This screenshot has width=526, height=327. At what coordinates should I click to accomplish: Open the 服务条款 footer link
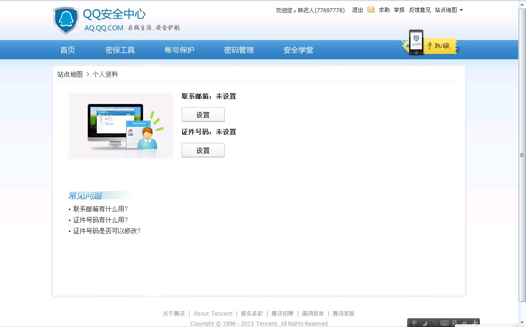[x=252, y=314]
